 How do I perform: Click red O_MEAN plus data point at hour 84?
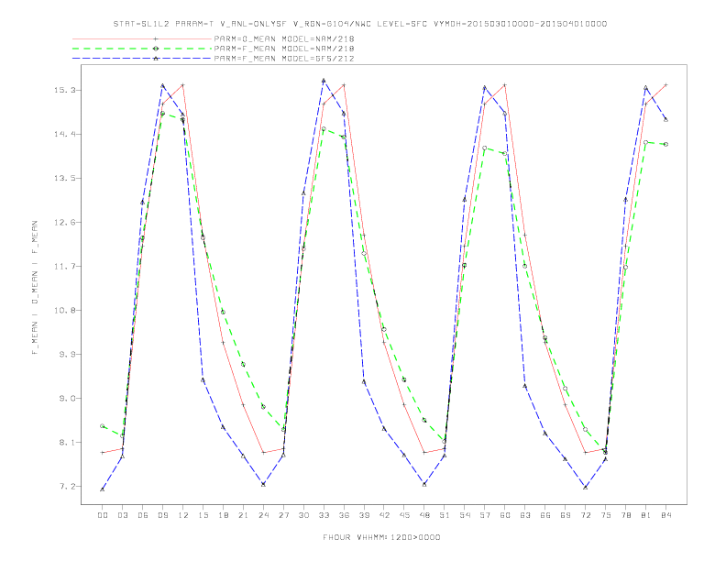[665, 85]
